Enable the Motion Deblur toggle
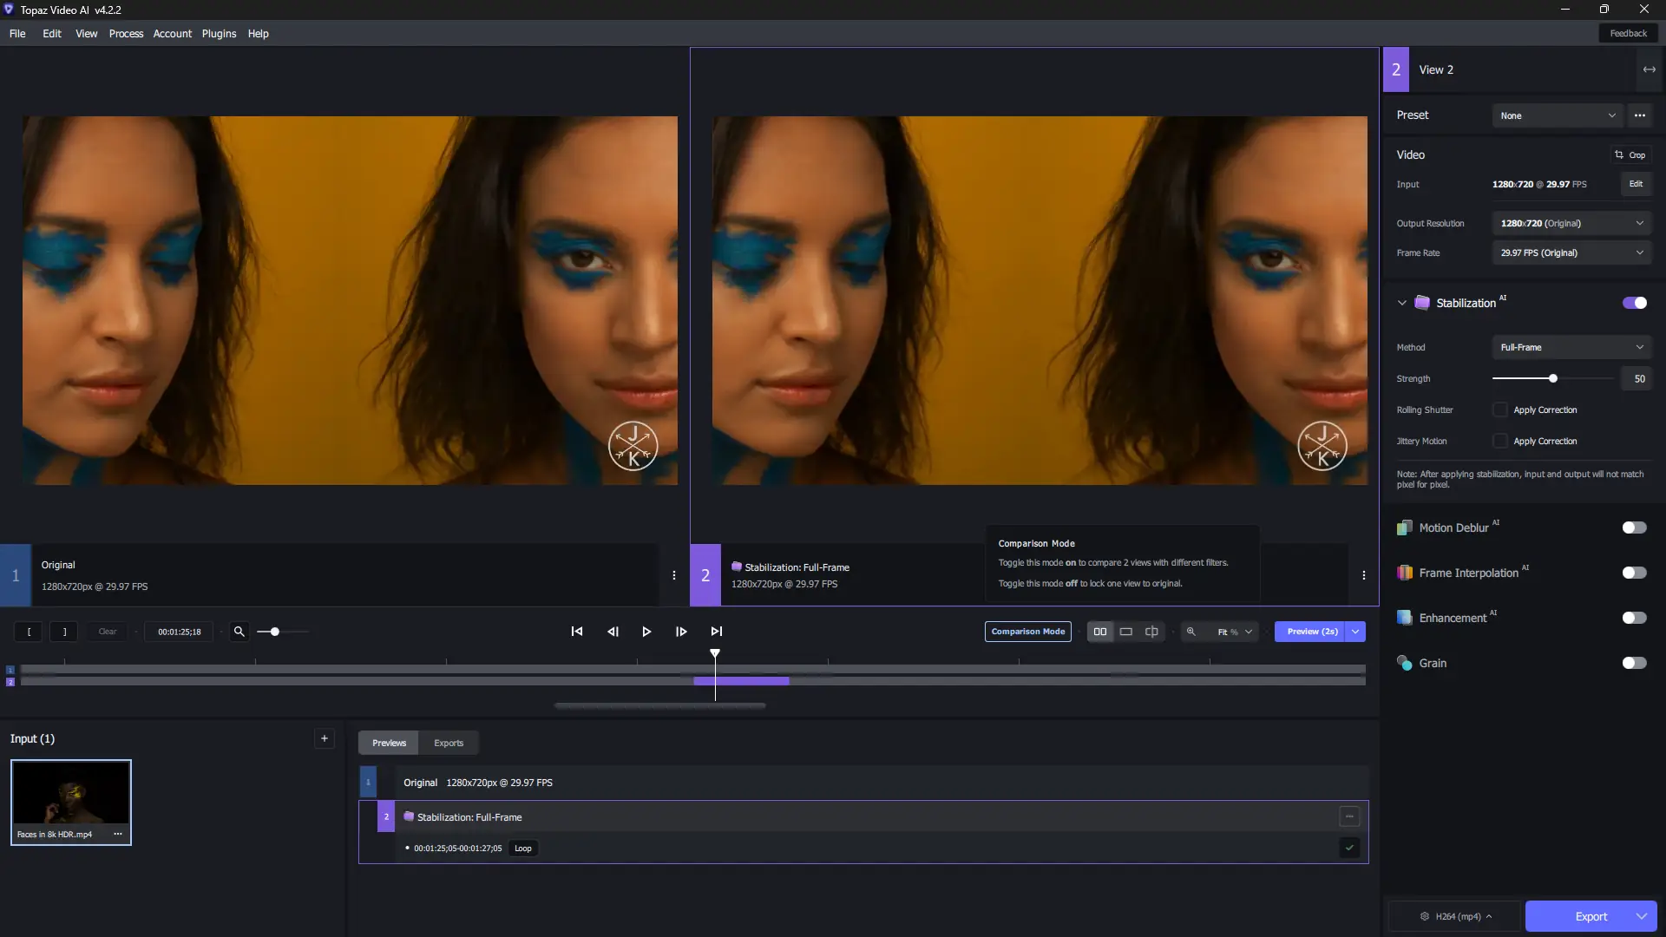 (x=1634, y=527)
